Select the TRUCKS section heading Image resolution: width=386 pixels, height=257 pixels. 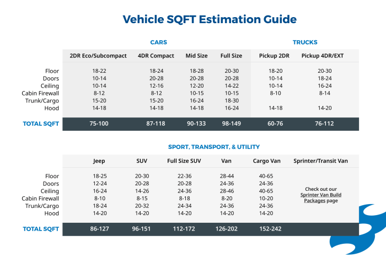coord(305,42)
